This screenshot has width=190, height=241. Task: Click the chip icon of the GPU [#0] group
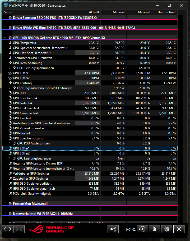click(x=10, y=38)
